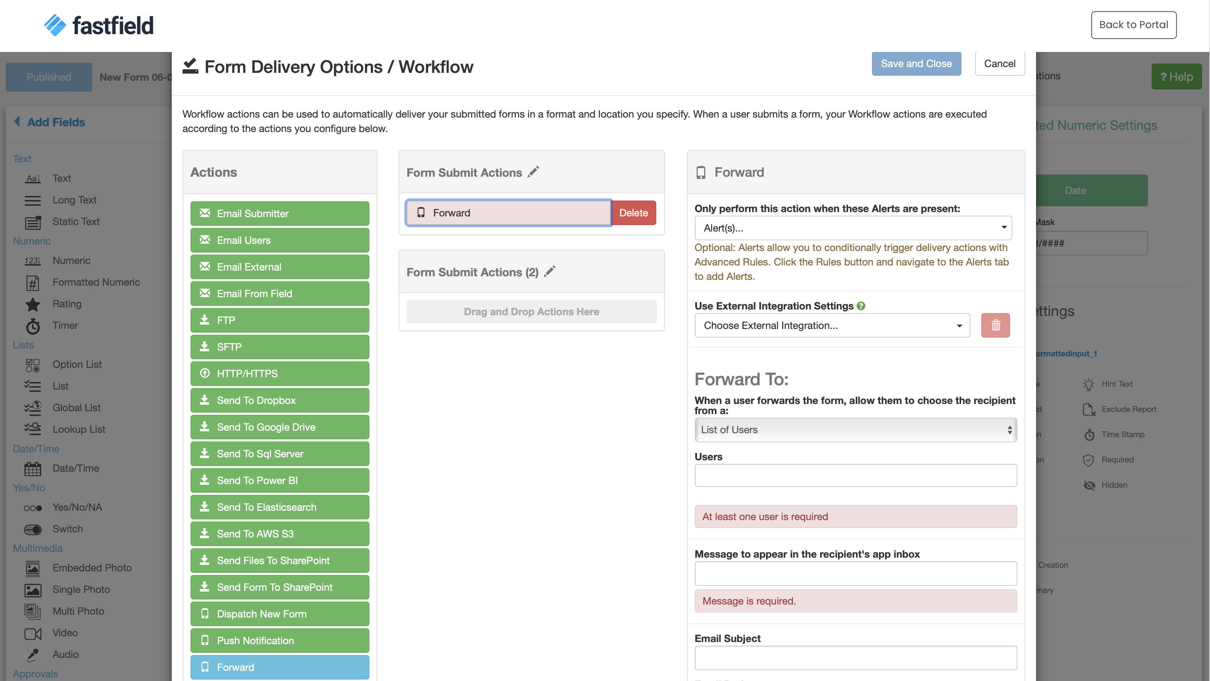Click Back to Portal
The width and height of the screenshot is (1210, 681).
[x=1134, y=25]
